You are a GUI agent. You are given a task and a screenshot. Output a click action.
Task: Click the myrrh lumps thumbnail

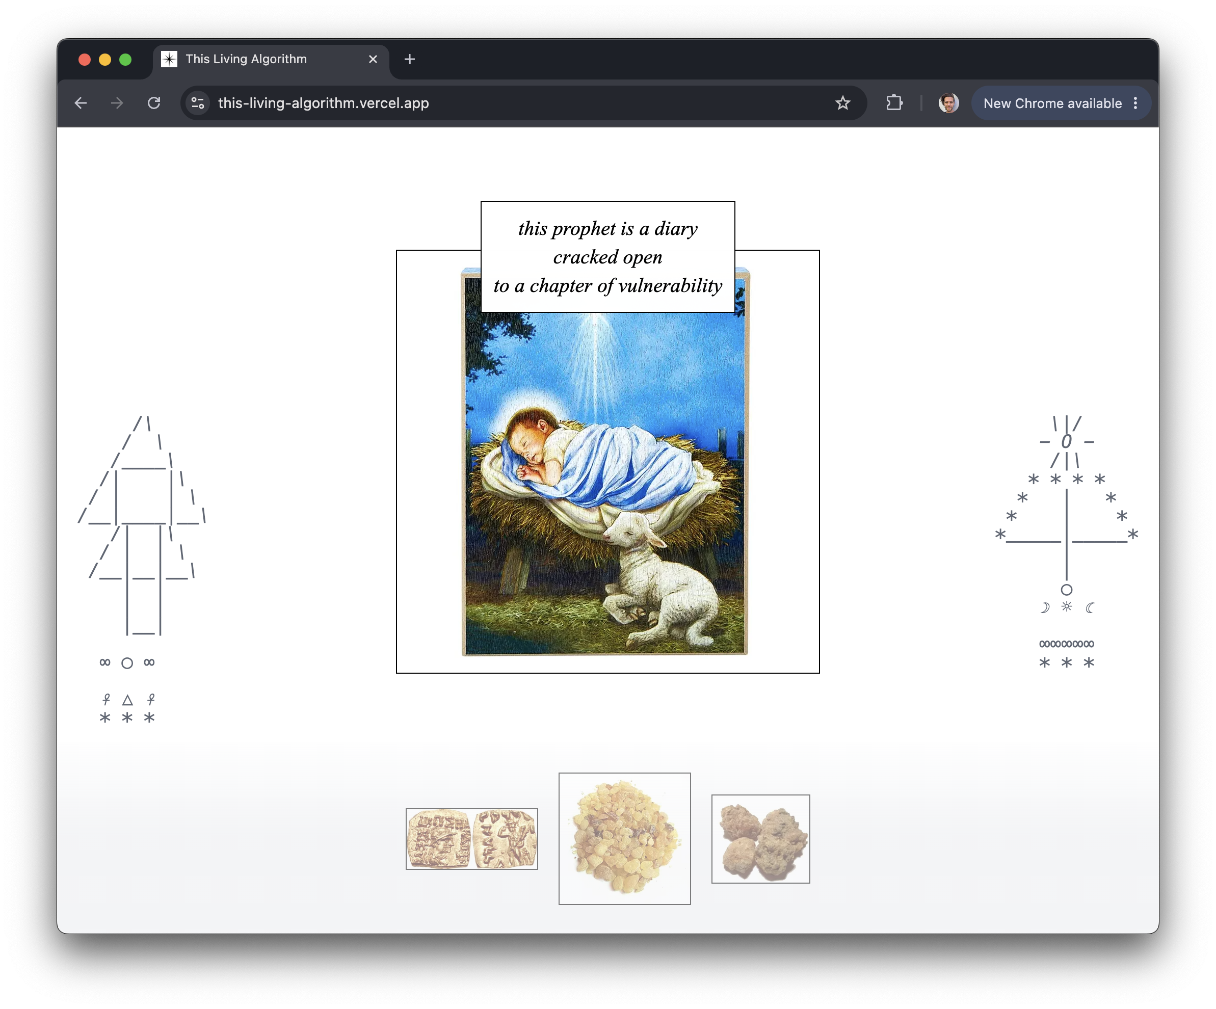tap(760, 838)
